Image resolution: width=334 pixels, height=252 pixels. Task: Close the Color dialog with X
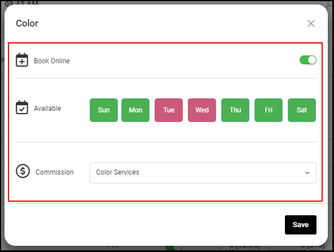pyautogui.click(x=311, y=24)
